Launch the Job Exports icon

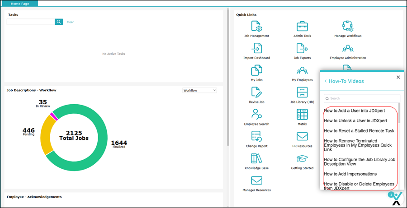tap(302, 48)
